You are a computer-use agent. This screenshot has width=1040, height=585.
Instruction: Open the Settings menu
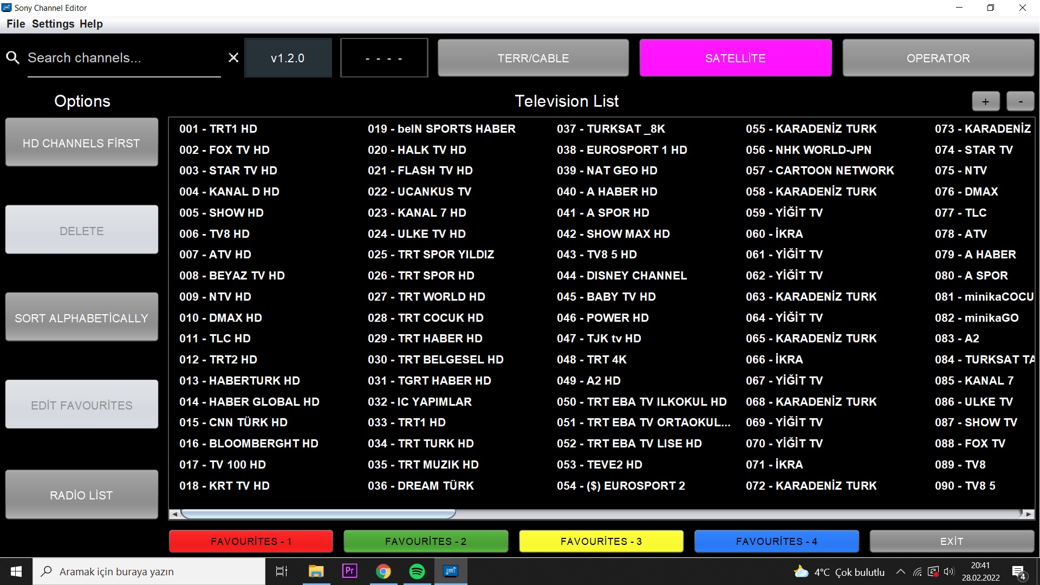tap(53, 24)
